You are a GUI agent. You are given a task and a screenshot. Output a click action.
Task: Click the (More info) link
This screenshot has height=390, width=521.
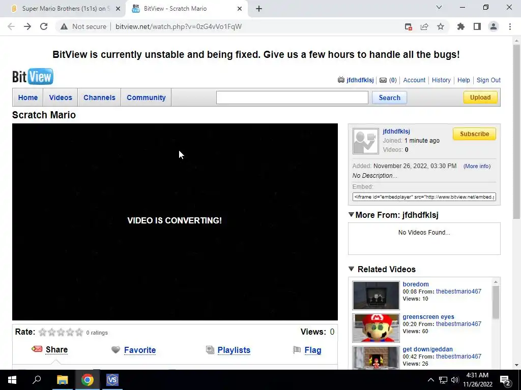(x=477, y=166)
